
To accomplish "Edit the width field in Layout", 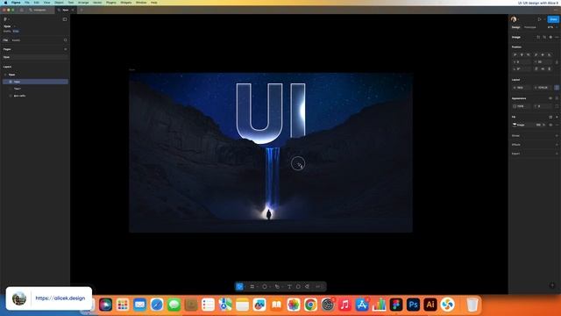I will coord(522,88).
